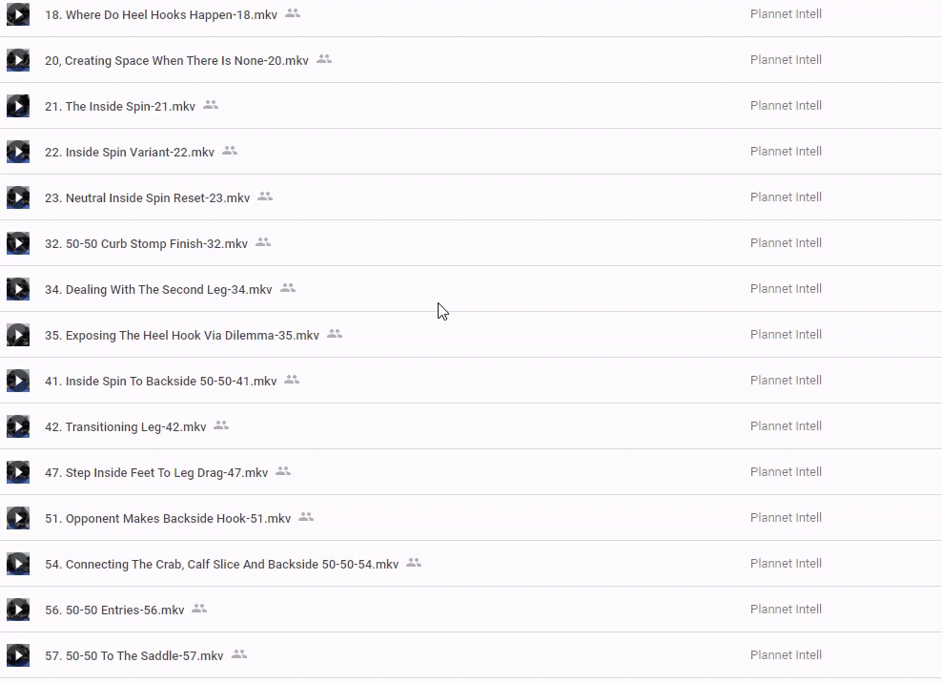
Task: Click shared people icon beside 50-50 Entries-56
Action: 199,609
